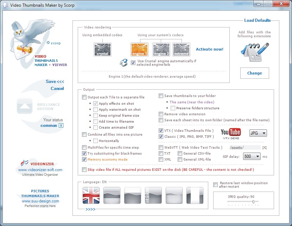
Task: Click the common status link
Action: pyautogui.click(x=49, y=125)
